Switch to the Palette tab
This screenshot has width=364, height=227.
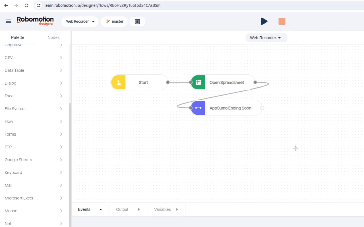coord(18,37)
